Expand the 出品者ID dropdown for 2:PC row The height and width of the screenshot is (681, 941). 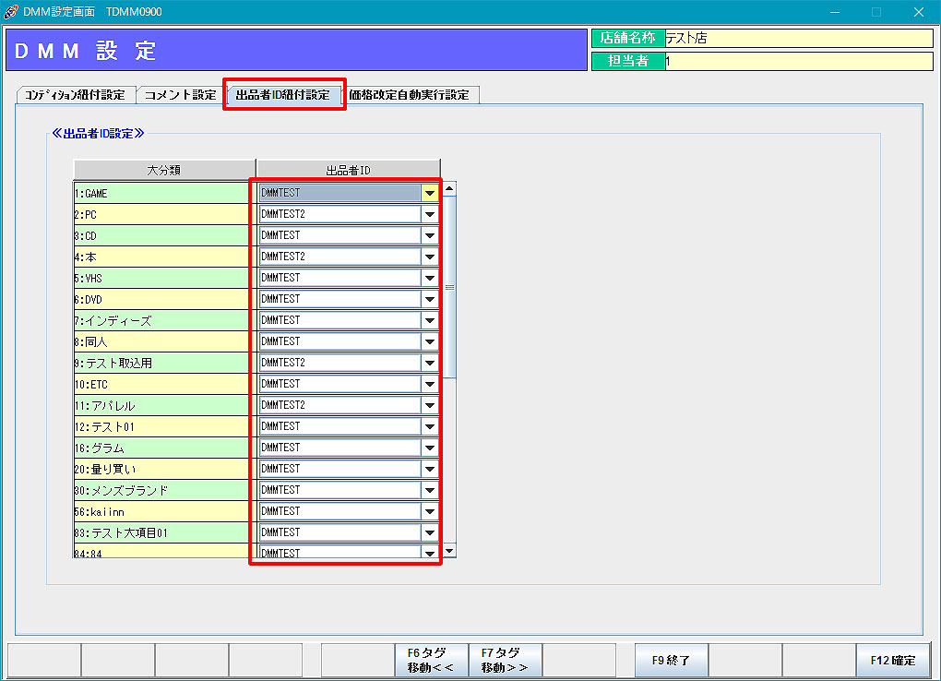coord(429,214)
